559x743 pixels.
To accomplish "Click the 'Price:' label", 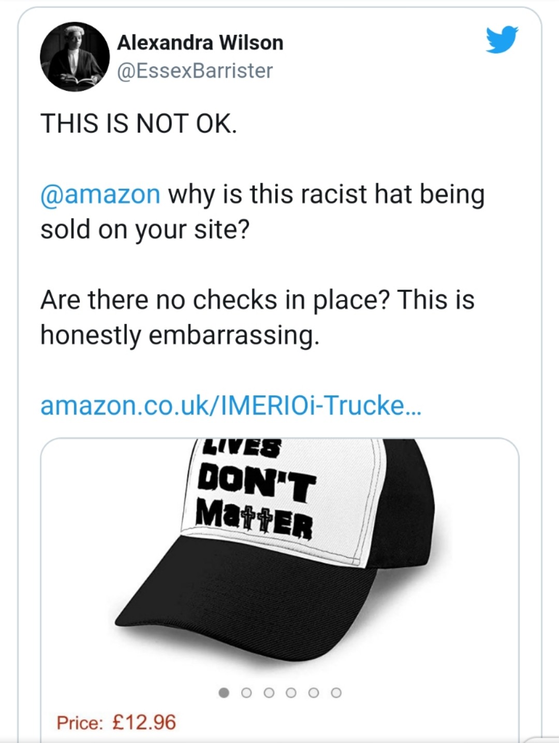I will click(x=80, y=722).
